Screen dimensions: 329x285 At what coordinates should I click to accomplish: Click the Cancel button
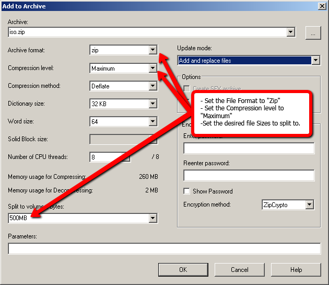[x=240, y=270]
